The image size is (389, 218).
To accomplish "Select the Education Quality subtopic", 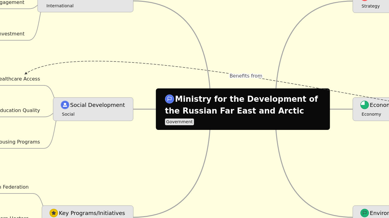I will 19,111.
